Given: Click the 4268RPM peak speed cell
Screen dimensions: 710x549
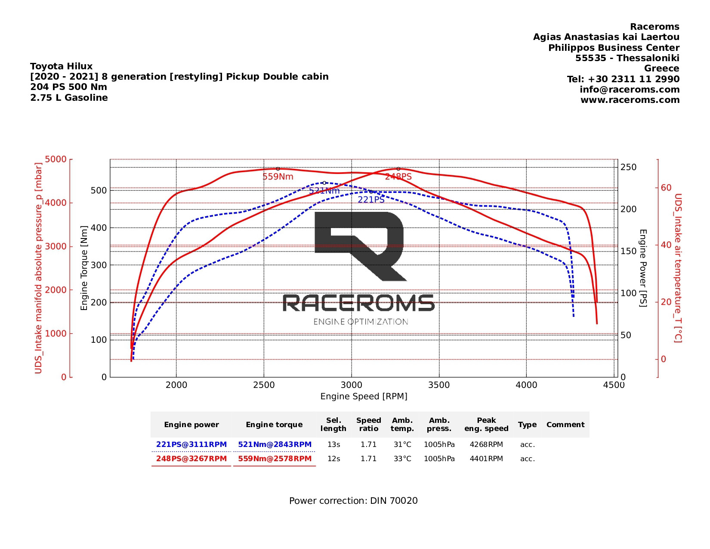Looking at the screenshot, I should (487, 444).
